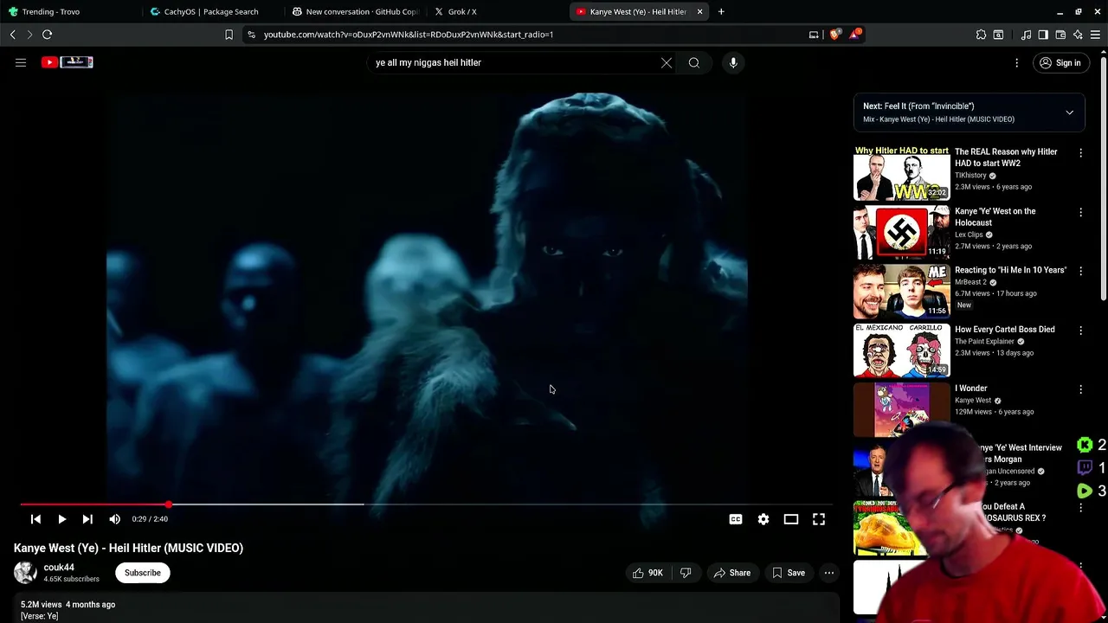The width and height of the screenshot is (1108, 623).
Task: Switch to the Grok / X tab
Action: (494, 11)
